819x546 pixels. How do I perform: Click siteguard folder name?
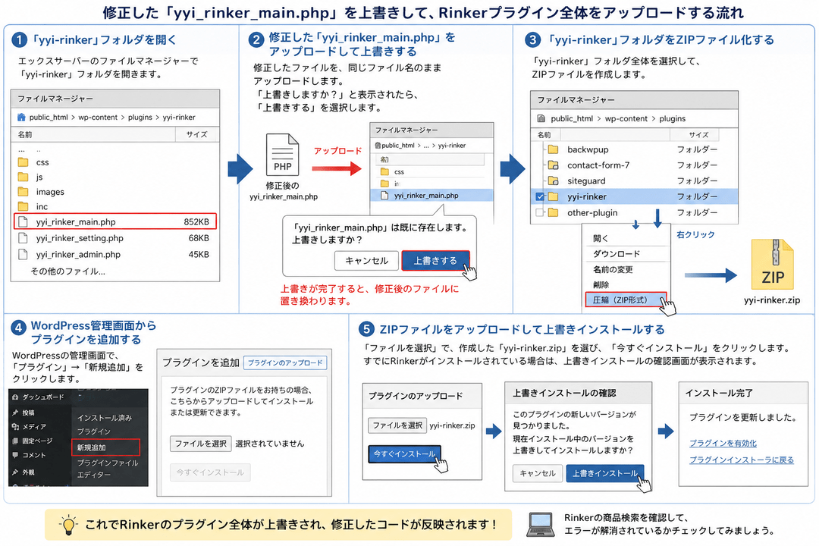coord(586,180)
